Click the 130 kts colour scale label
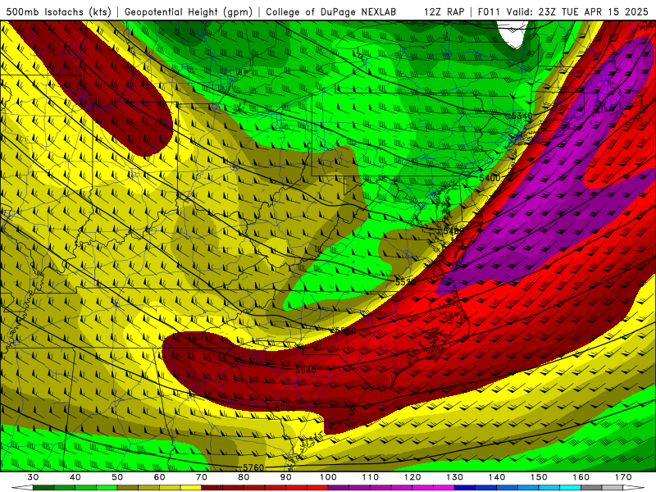This screenshot has width=656, height=492. 455,477
